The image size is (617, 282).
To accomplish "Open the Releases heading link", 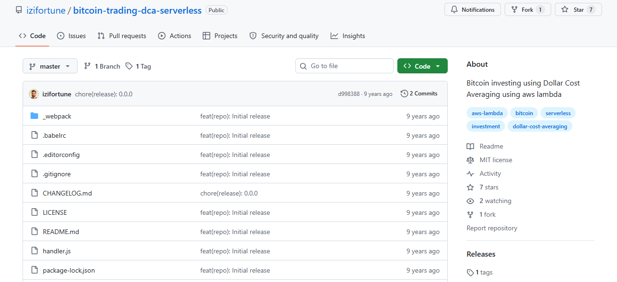I will click(x=481, y=254).
